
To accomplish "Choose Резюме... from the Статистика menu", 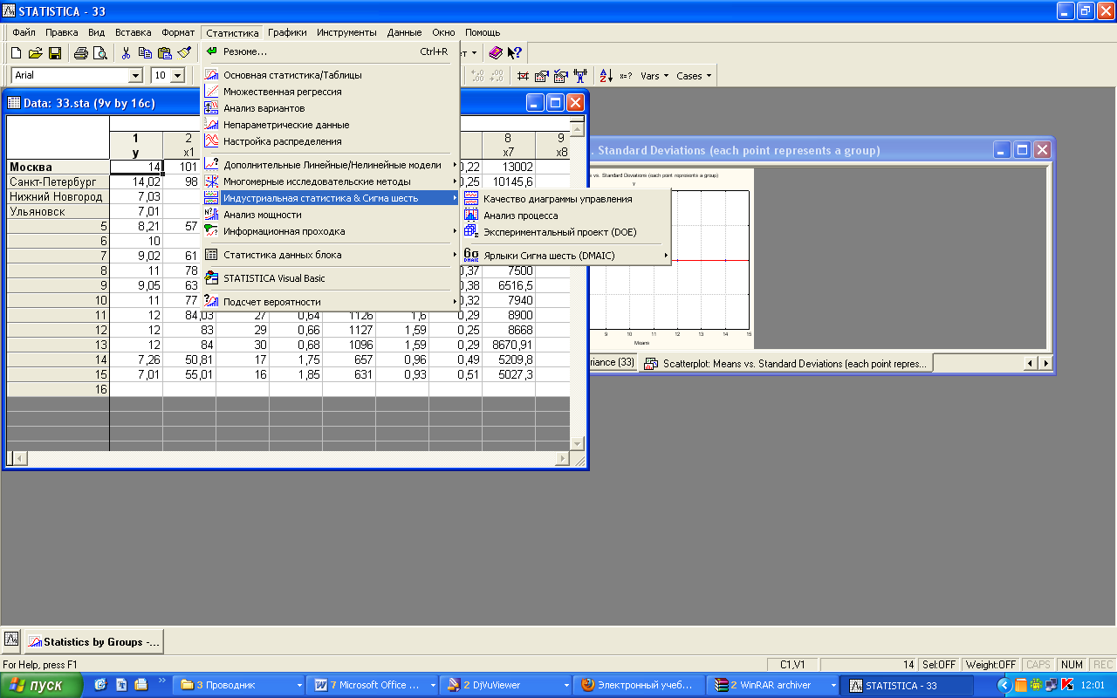I will (331, 51).
